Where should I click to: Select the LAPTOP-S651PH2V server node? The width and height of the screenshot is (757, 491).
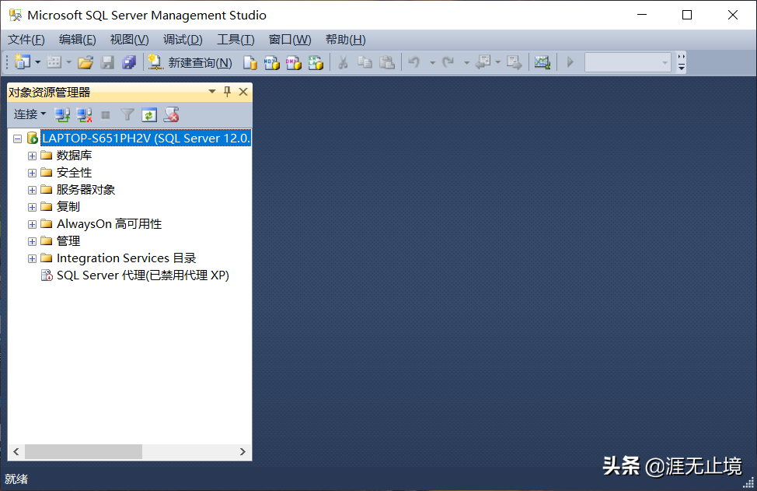pyautogui.click(x=146, y=139)
